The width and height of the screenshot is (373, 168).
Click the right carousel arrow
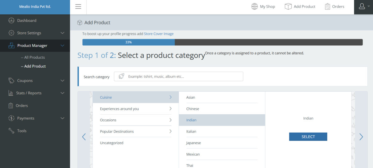click(361, 137)
